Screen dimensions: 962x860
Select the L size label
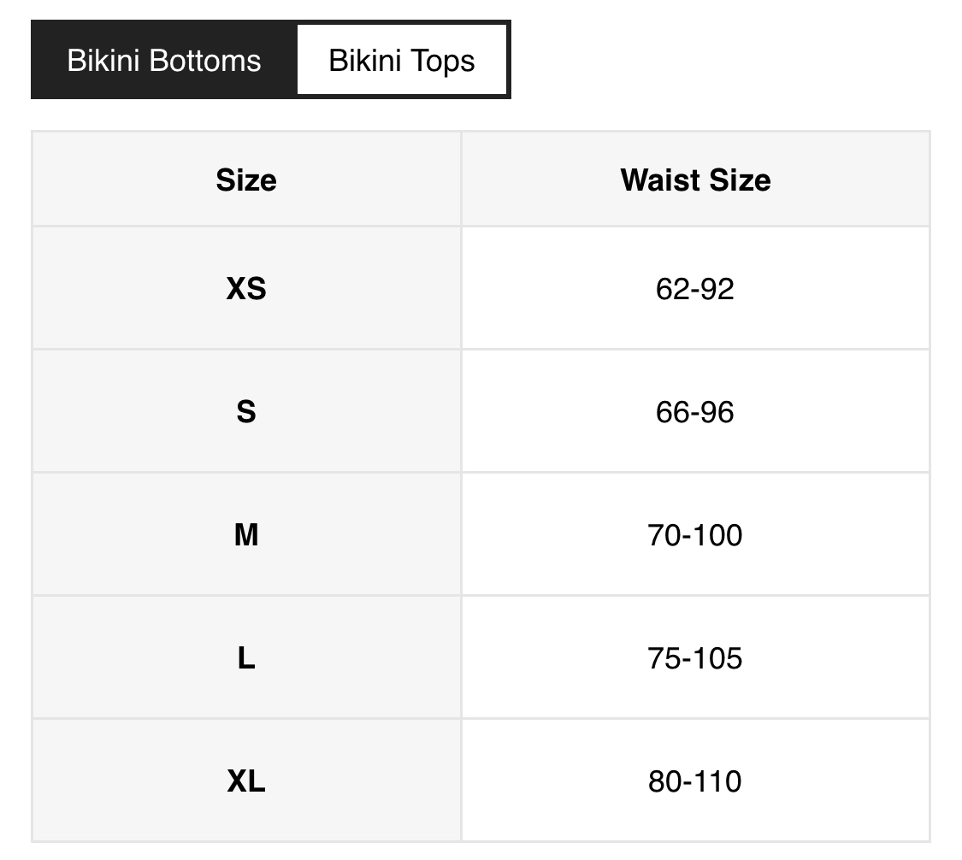246,658
